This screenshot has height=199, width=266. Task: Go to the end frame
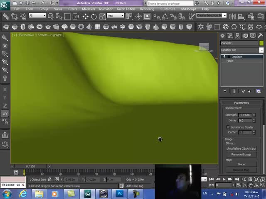tap(236, 179)
